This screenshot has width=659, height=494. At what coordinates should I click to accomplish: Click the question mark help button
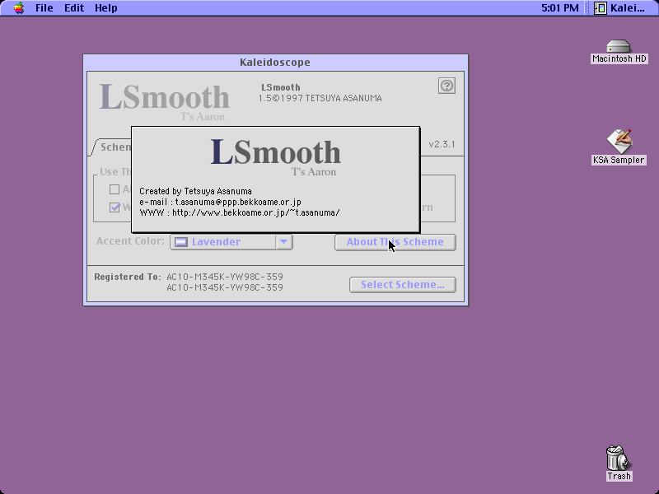(446, 86)
